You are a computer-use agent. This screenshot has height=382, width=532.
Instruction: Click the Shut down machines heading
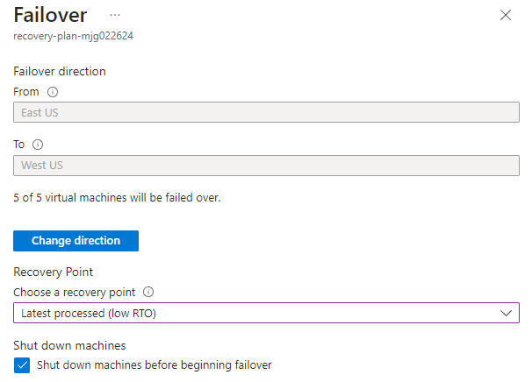[69, 345]
